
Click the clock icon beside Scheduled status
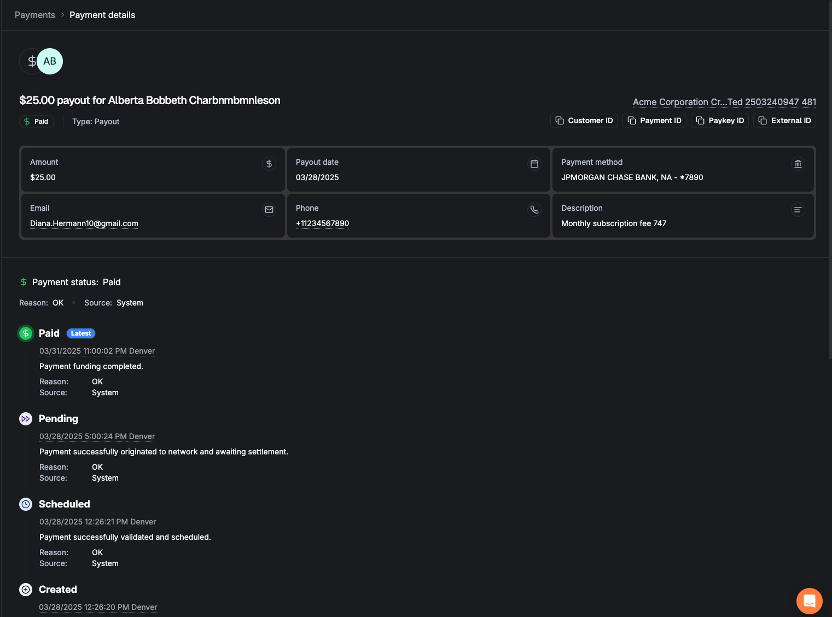point(25,504)
